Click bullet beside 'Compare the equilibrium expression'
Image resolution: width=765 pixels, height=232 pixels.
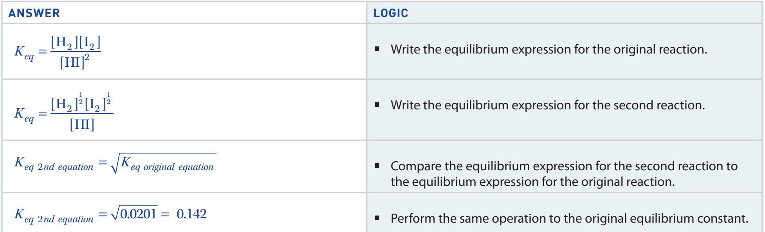(x=377, y=166)
